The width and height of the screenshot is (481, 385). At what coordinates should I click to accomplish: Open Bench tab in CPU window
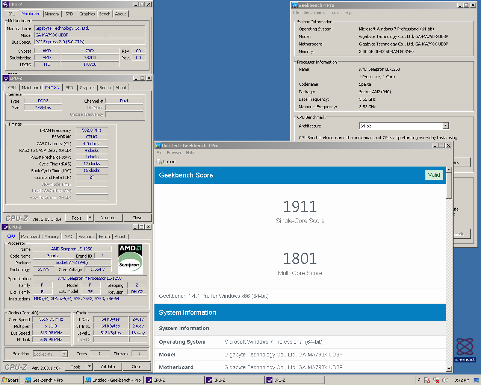pyautogui.click(x=104, y=236)
